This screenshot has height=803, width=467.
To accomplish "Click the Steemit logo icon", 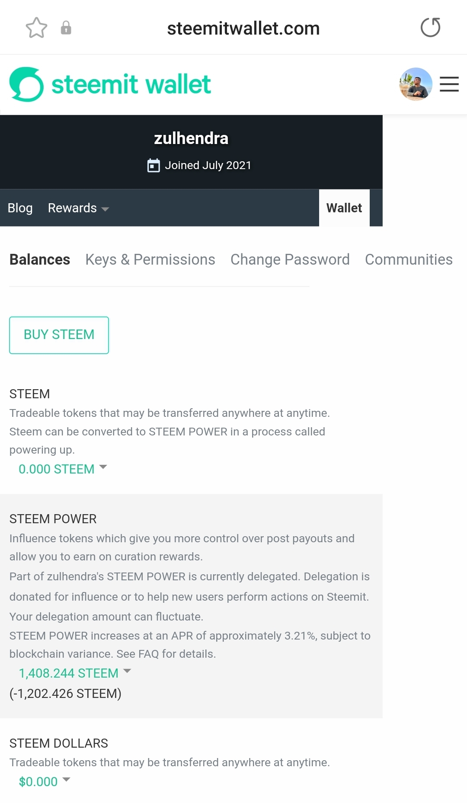I will click(x=26, y=84).
